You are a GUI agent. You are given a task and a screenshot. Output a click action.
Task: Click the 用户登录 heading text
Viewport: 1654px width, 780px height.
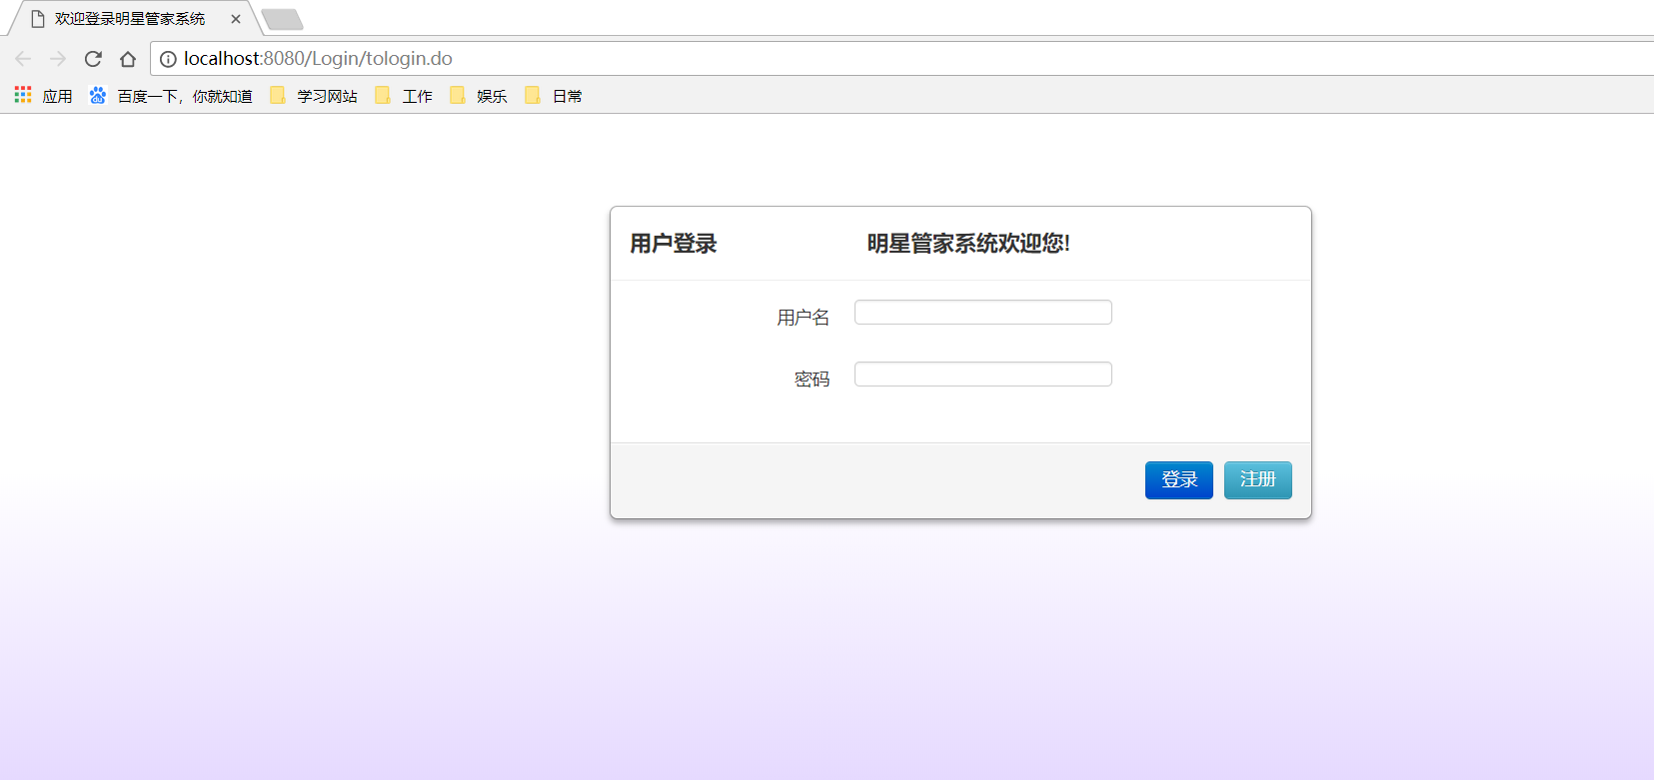click(x=674, y=244)
